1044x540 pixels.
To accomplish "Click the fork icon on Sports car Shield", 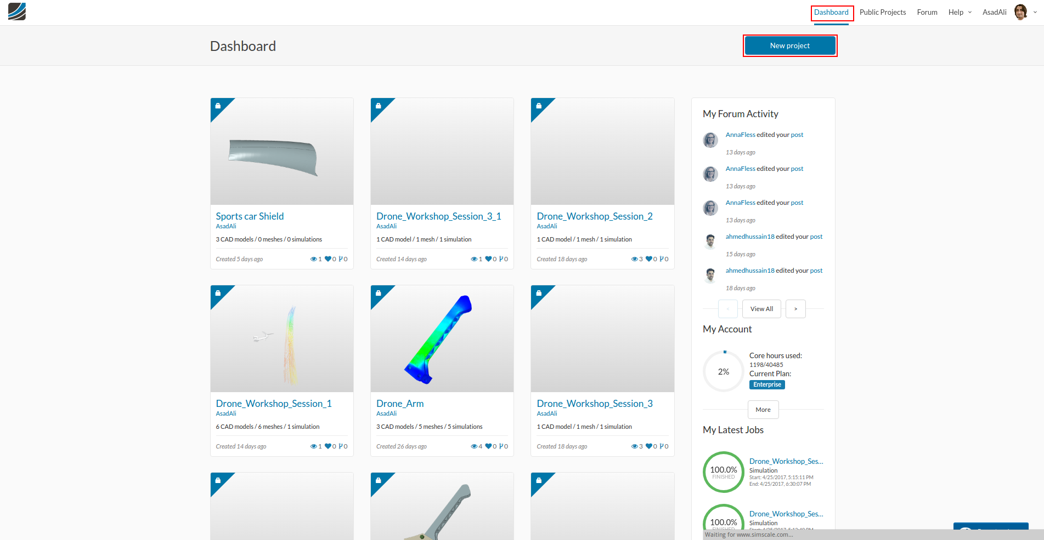I will [x=341, y=259].
